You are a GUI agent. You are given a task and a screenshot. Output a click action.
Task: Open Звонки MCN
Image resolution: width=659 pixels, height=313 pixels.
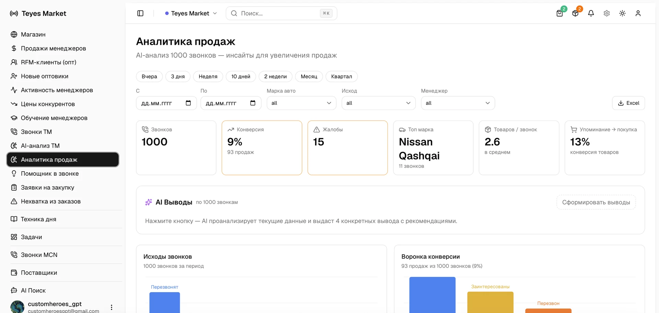(64, 255)
